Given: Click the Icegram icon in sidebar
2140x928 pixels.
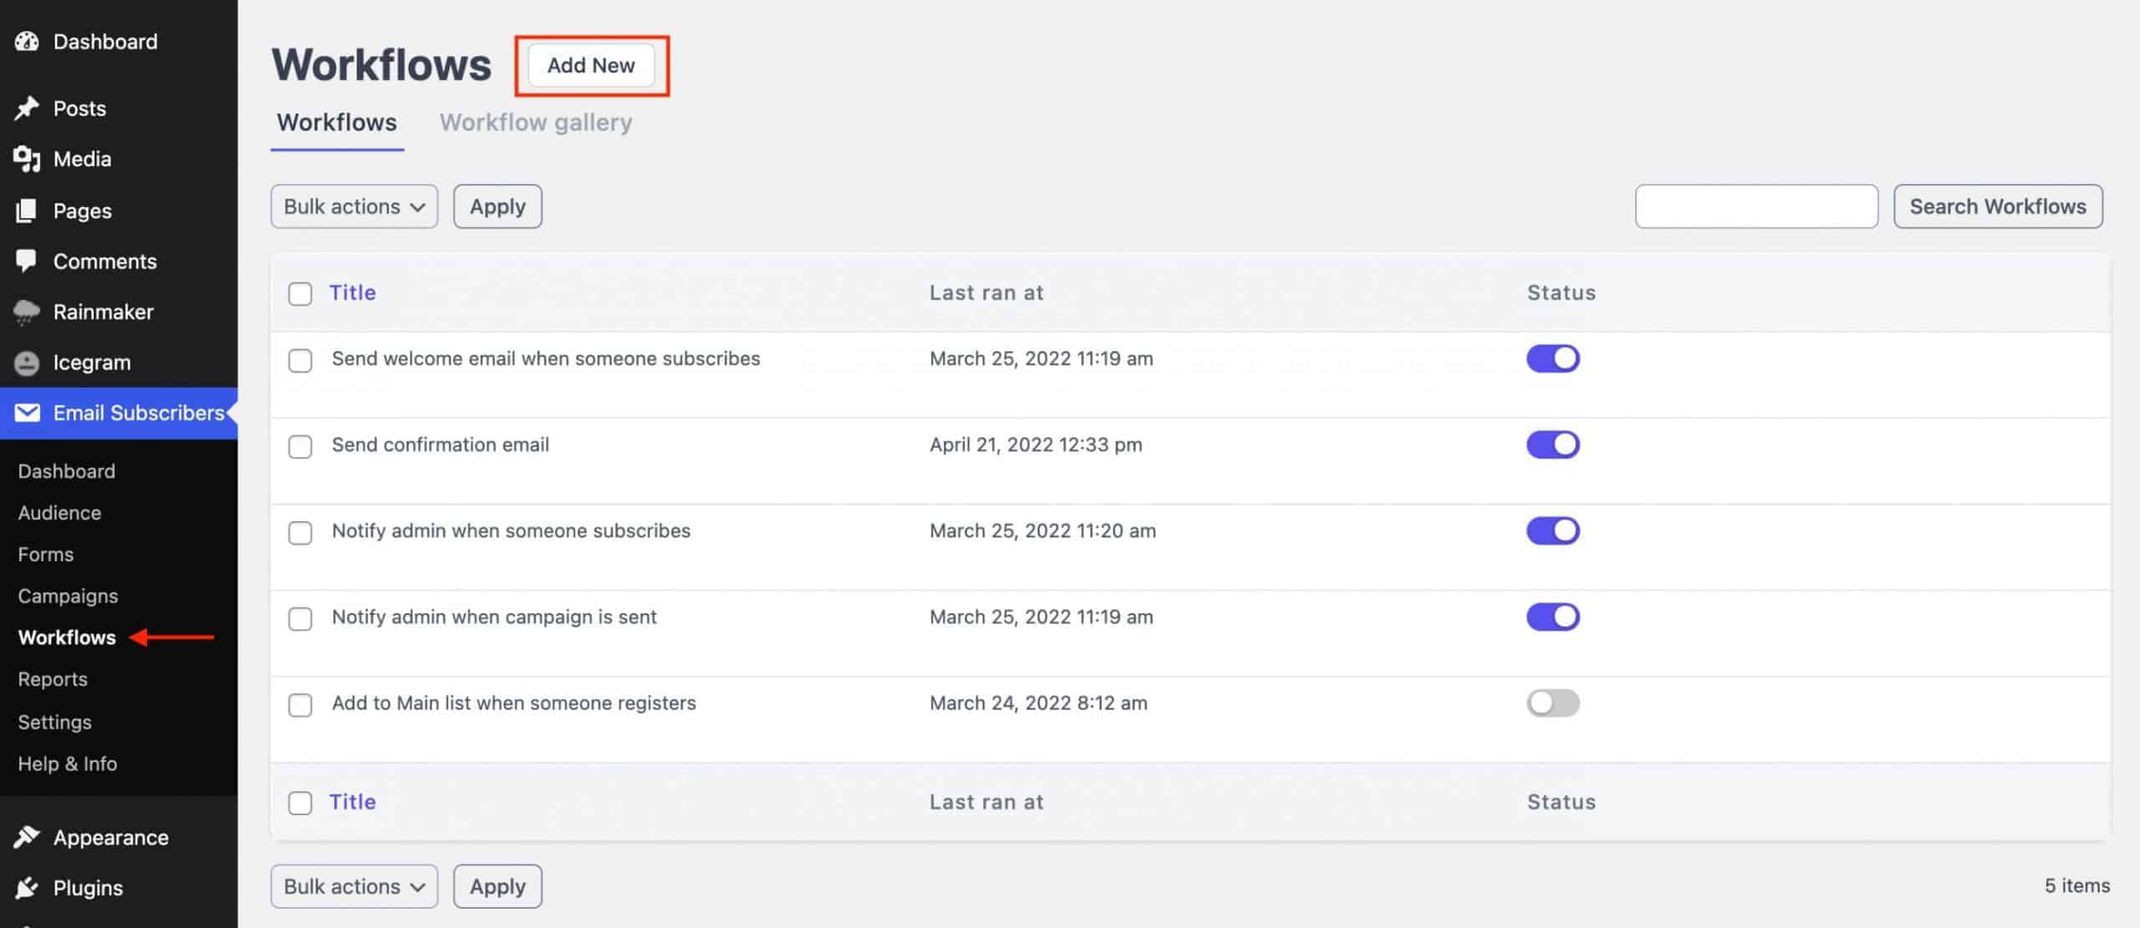Looking at the screenshot, I should tap(26, 363).
